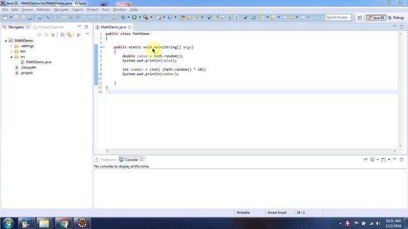Select MathDemo.java in Navigator tree
The height and width of the screenshot is (229, 408).
pos(38,62)
